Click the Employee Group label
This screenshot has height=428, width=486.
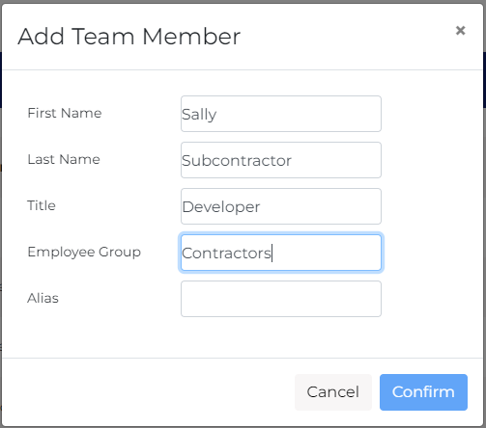84,253
